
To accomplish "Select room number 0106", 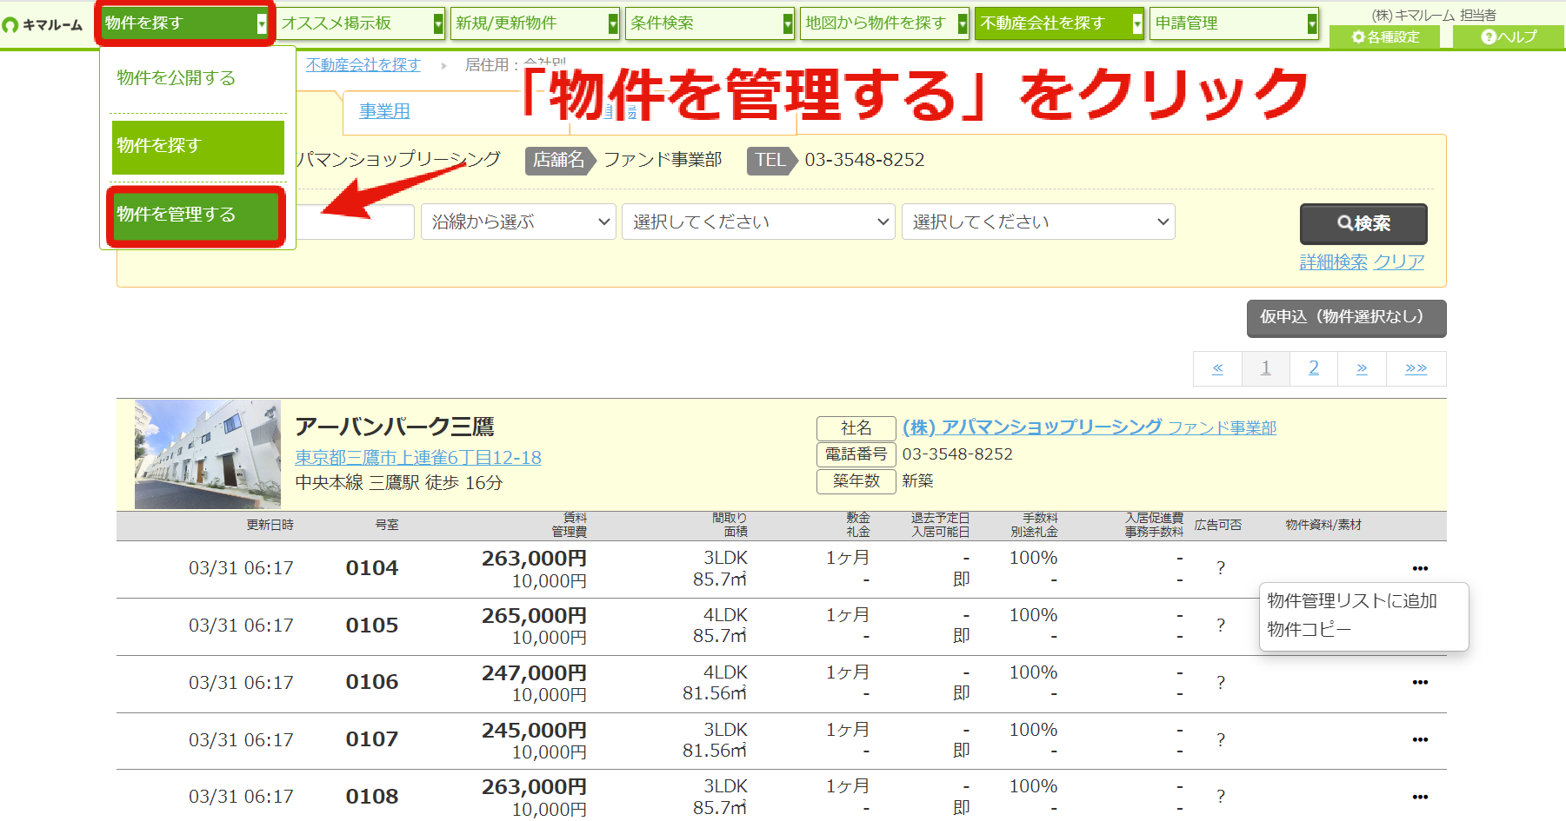I will (x=372, y=682).
